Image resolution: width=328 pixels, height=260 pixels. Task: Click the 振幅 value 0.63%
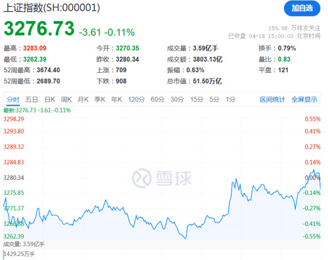[195, 70]
